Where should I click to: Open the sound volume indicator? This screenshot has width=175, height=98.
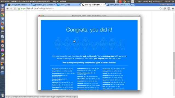150,2
